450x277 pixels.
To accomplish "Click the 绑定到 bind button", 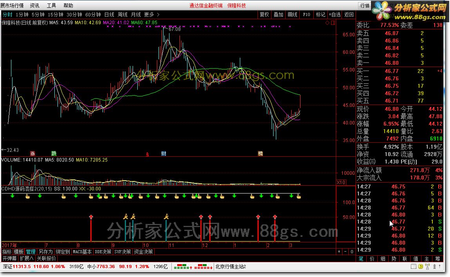I will point(63,252).
